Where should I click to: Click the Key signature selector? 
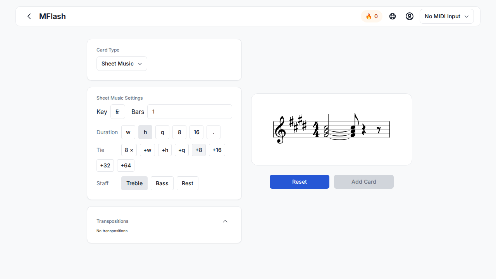click(118, 112)
